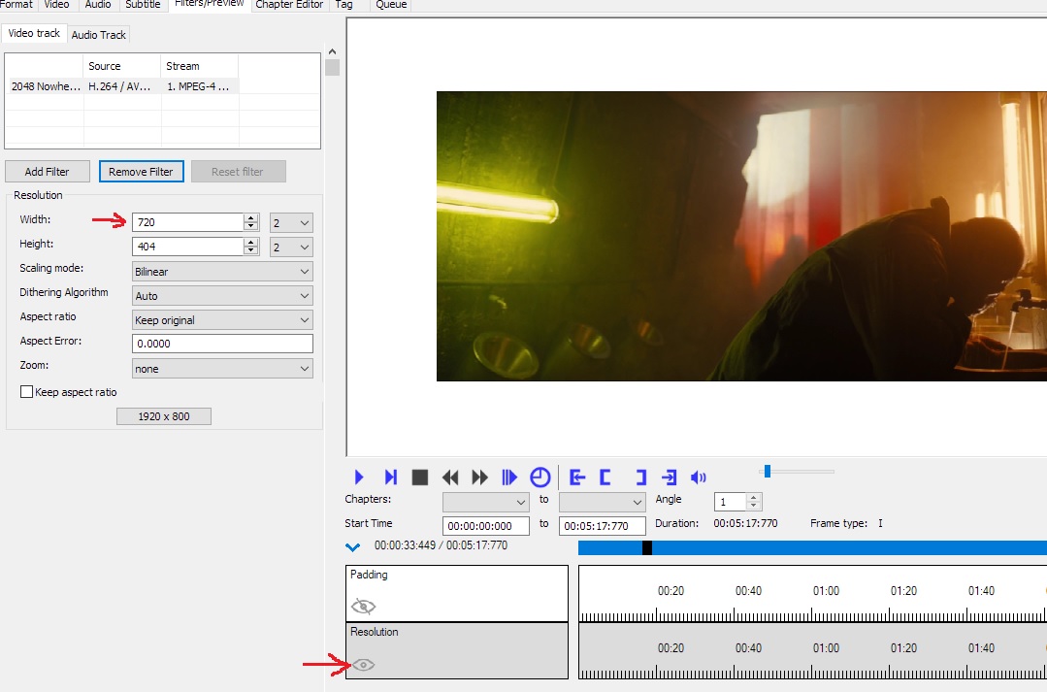Open the Queue tab
This screenshot has height=692, width=1047.
(x=391, y=5)
